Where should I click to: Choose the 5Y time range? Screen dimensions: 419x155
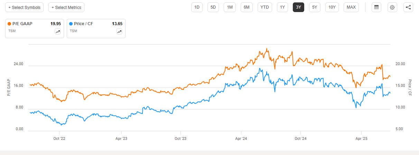pos(315,7)
